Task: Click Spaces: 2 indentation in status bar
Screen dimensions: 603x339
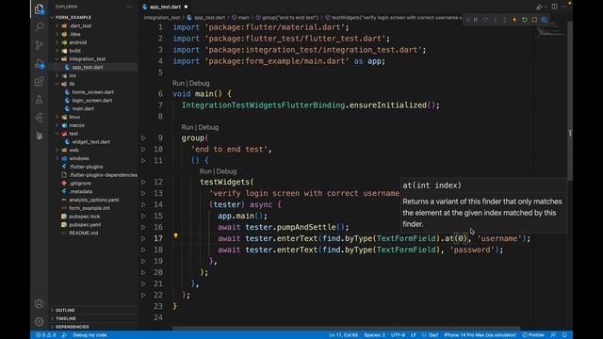Action: (x=374, y=335)
